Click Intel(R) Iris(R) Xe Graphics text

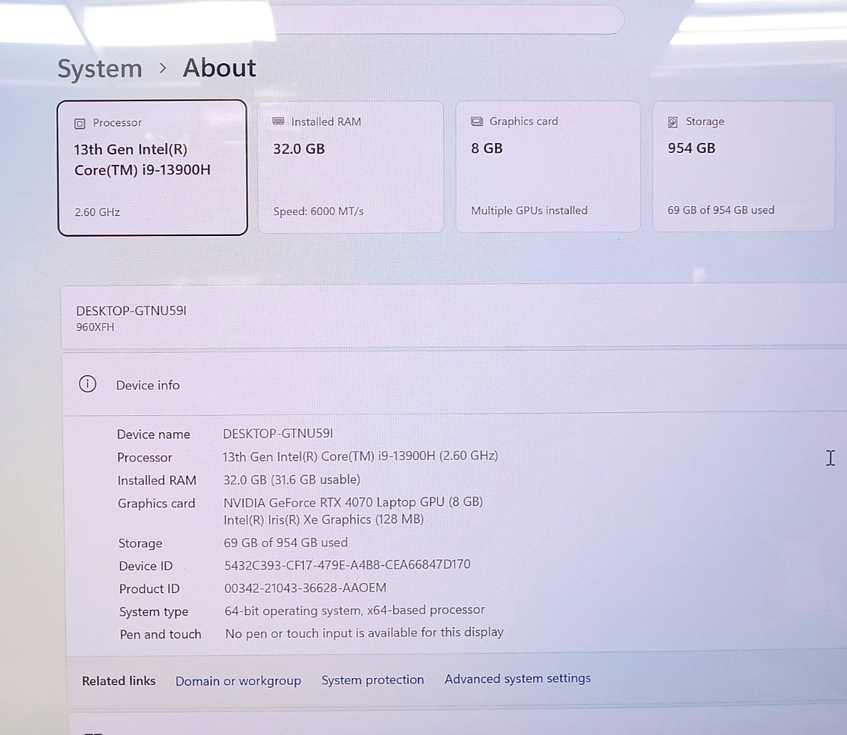tap(324, 519)
